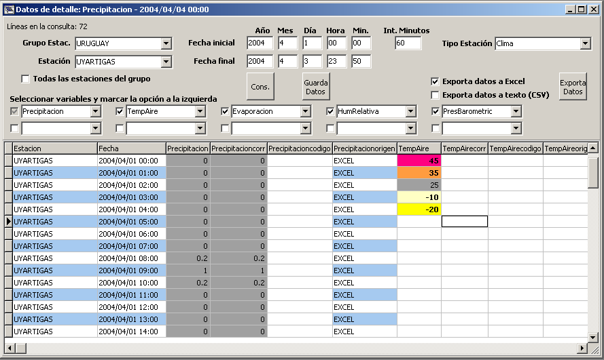
Task: Click the grid's top-right scroll up arrow
Action: 593,148
